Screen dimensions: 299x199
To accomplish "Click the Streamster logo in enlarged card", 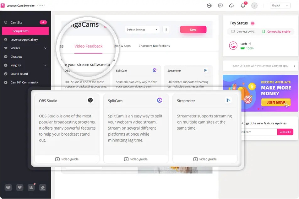I will 228,100.
